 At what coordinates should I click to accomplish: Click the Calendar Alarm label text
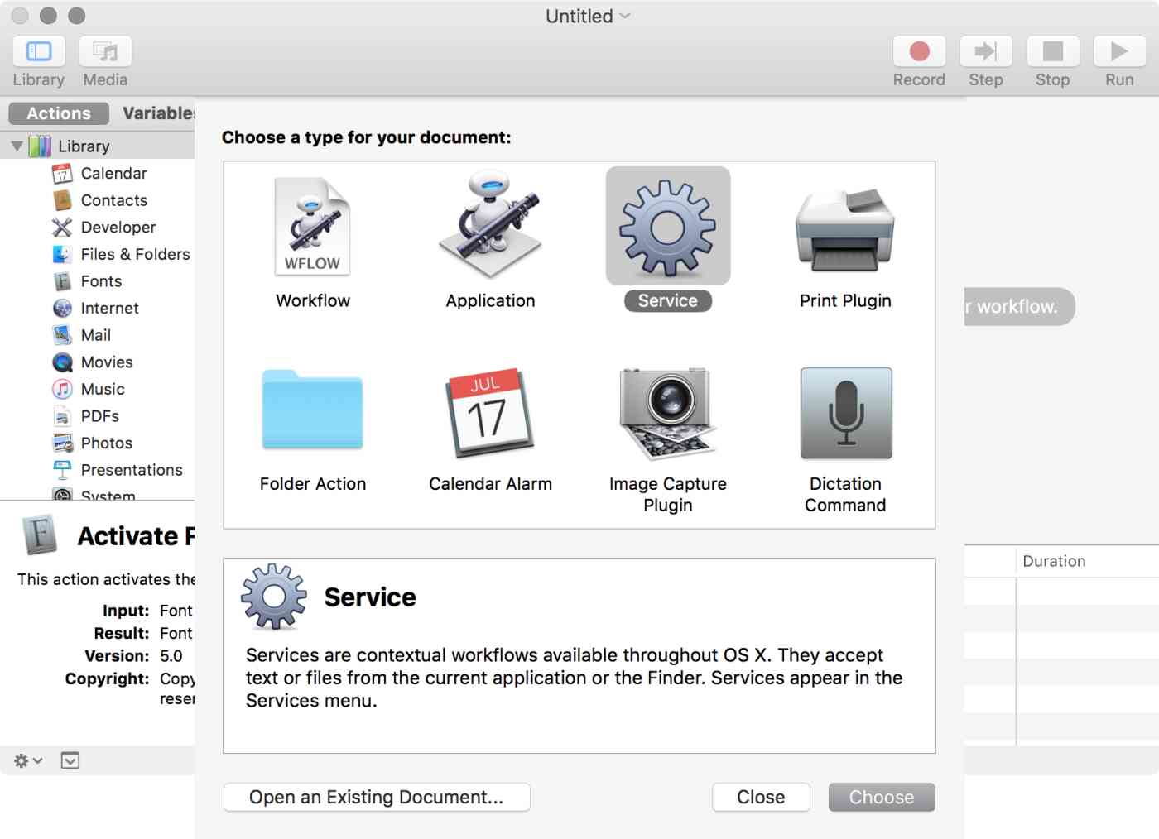[490, 483]
